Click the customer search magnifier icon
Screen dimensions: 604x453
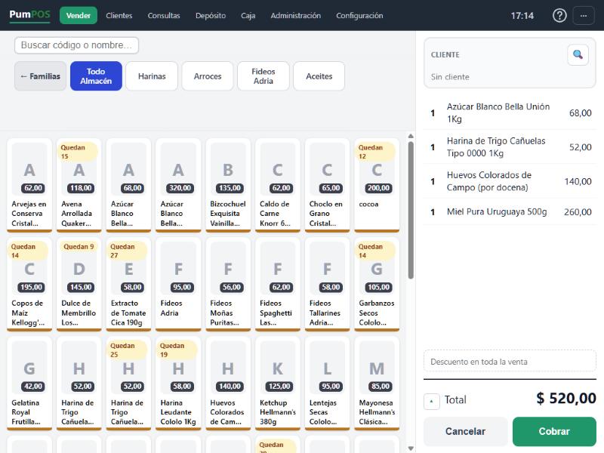578,54
